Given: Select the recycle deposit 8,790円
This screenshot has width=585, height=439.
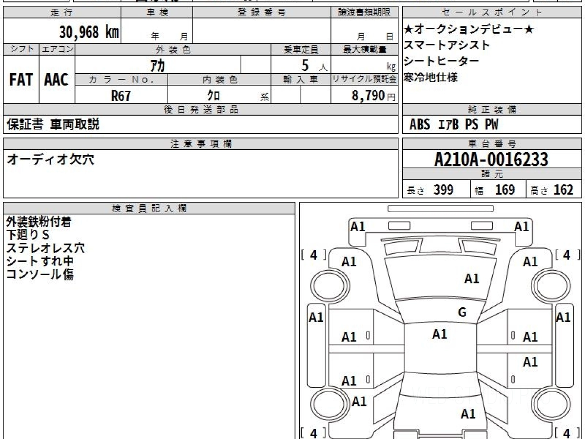Looking at the screenshot, I should [373, 96].
